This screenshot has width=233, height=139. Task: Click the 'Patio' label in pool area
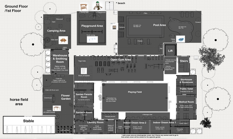tap(145, 13)
